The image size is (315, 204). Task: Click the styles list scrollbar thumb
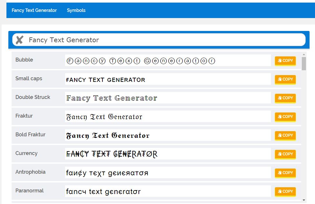[304, 63]
